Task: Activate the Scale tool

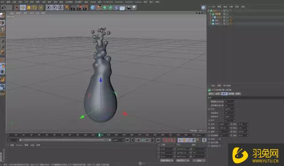Action: click(28, 8)
